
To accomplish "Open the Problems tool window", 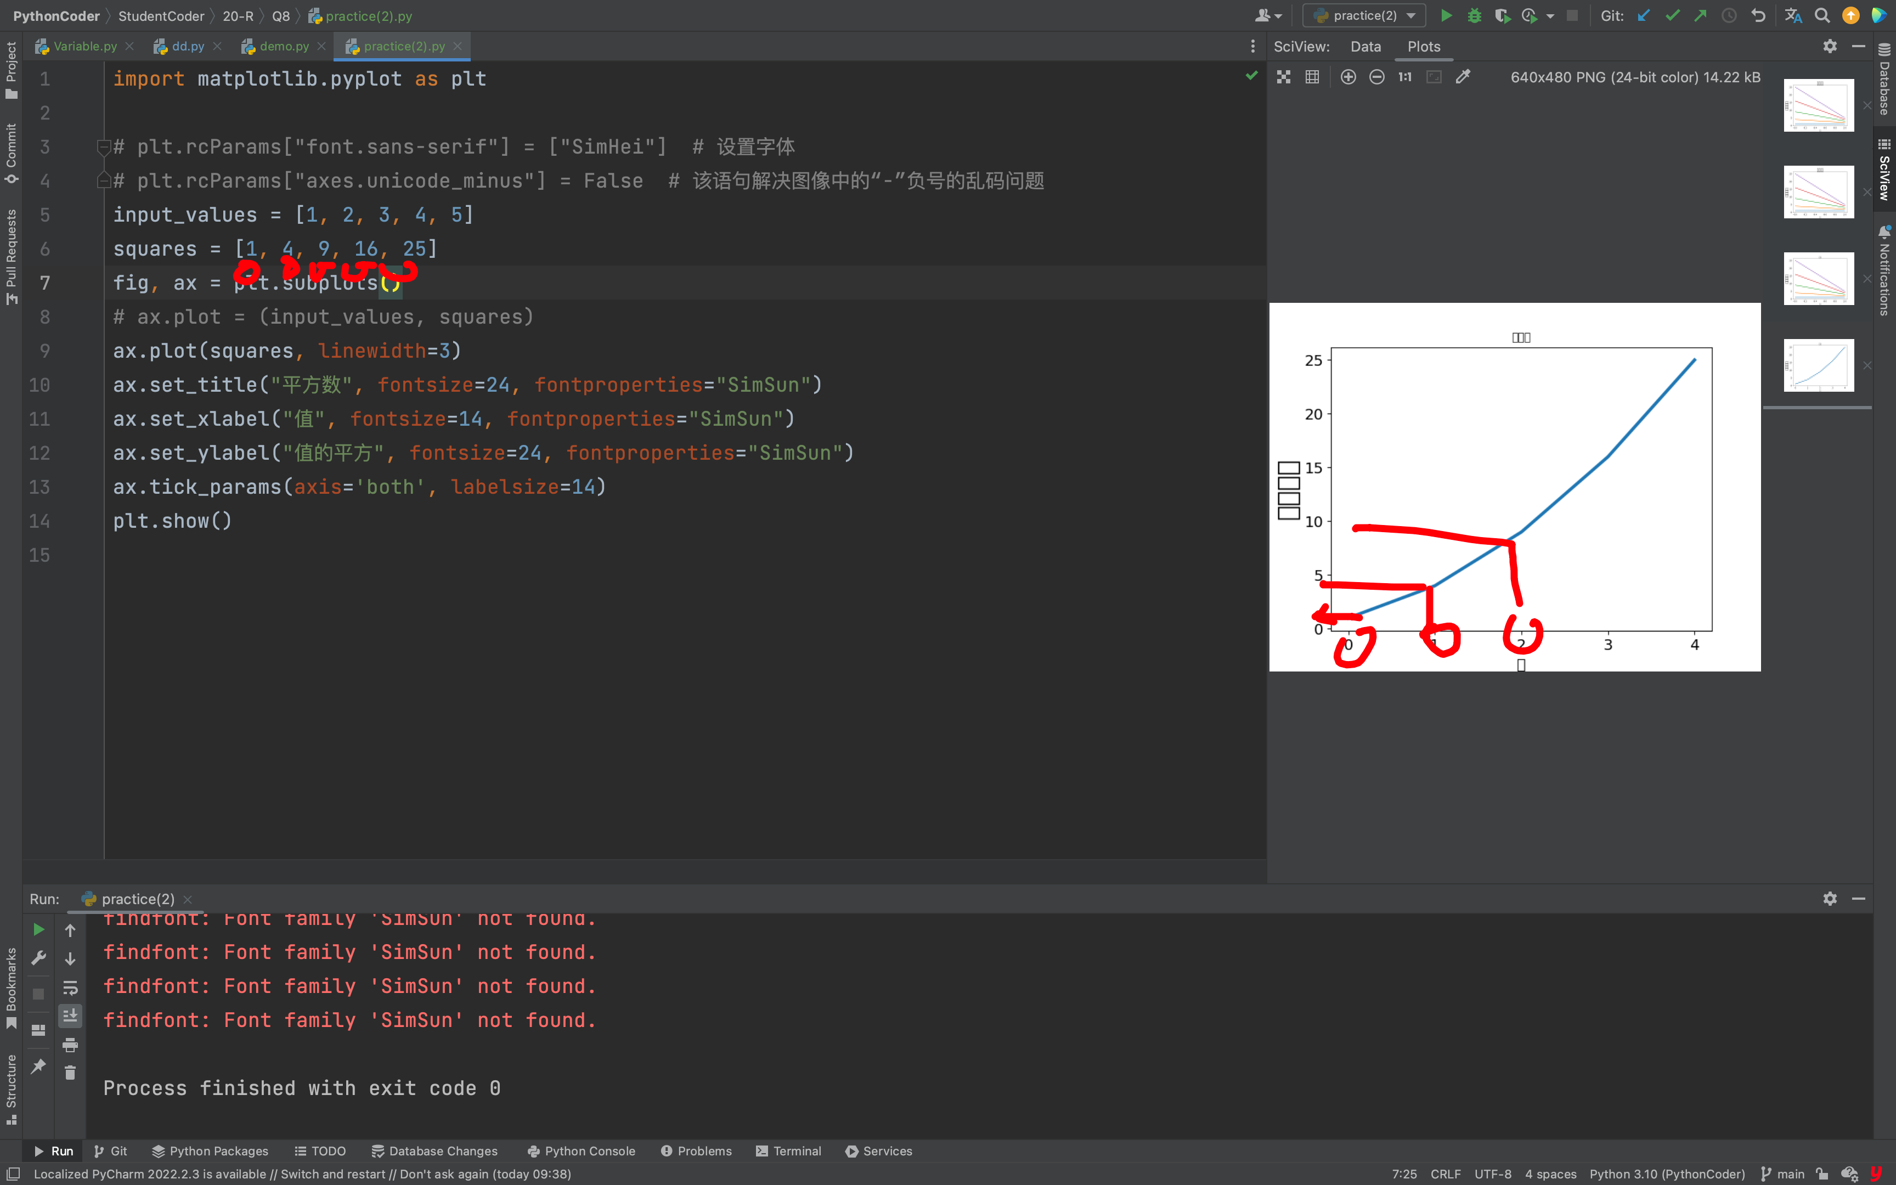I will point(696,1150).
